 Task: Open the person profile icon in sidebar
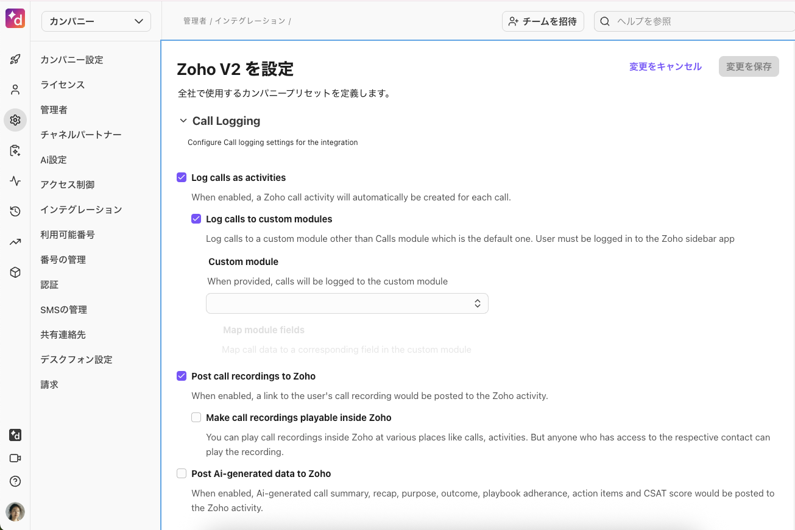[15, 90]
